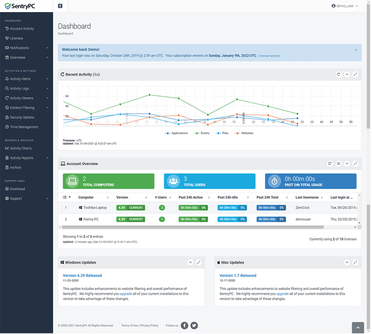Open Account Overview list options icon
The width and height of the screenshot is (372, 334).
338,163
